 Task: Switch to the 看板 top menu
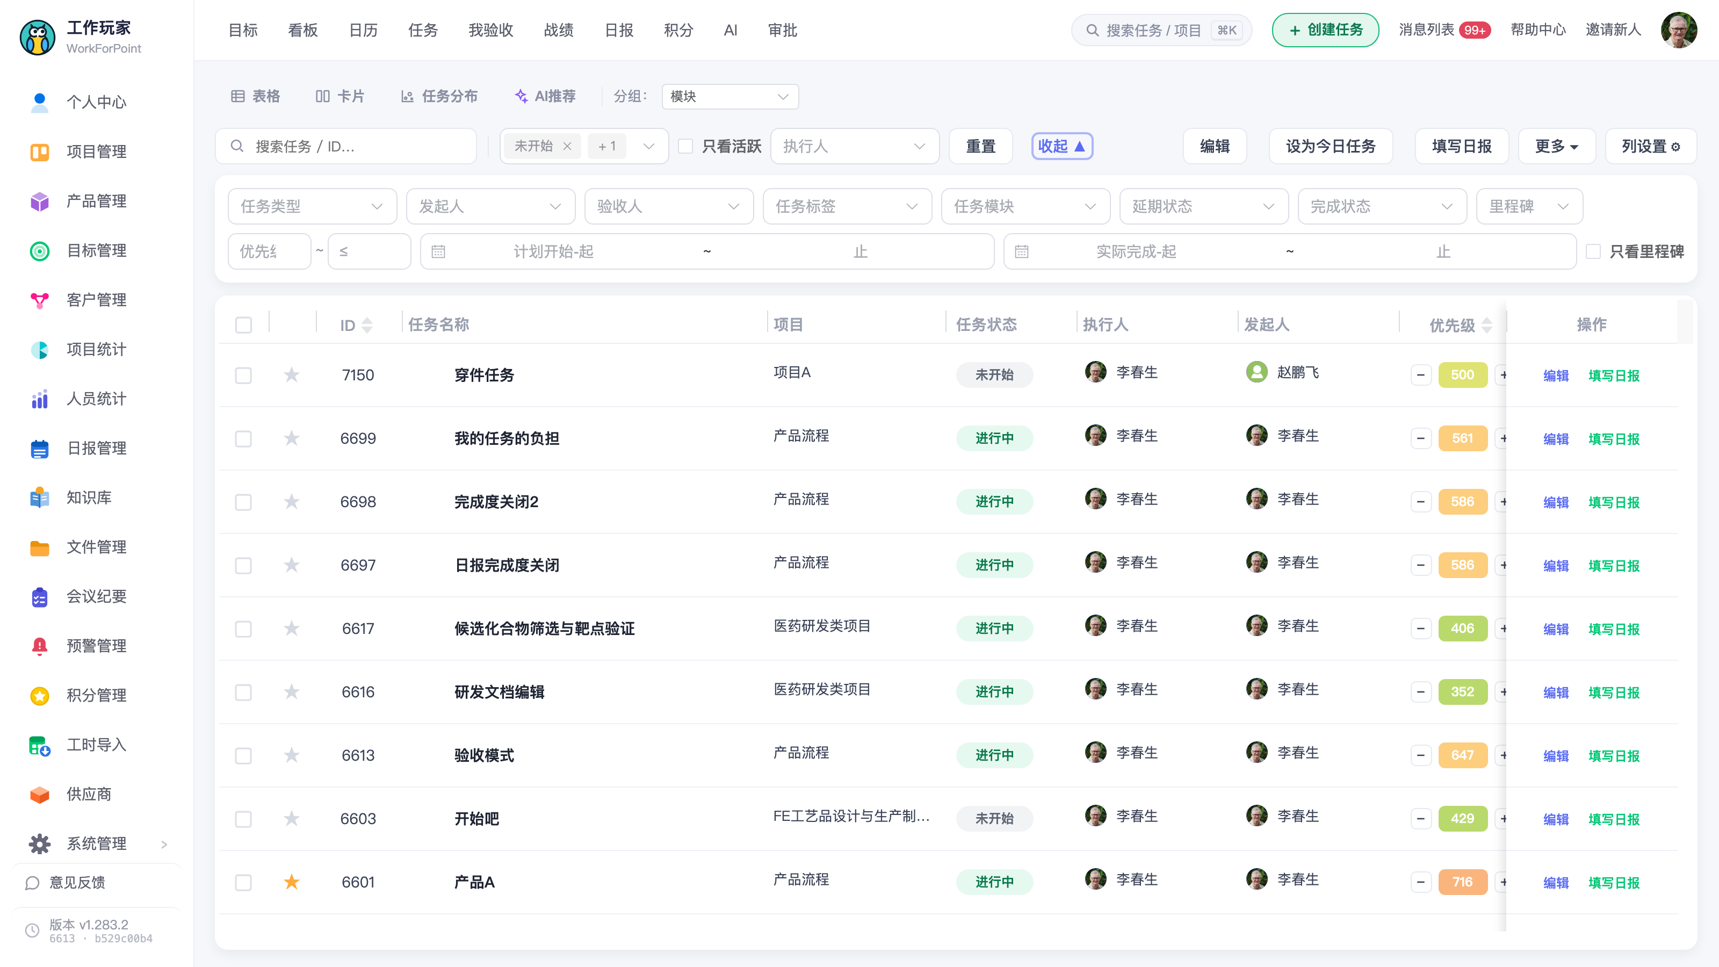tap(303, 30)
